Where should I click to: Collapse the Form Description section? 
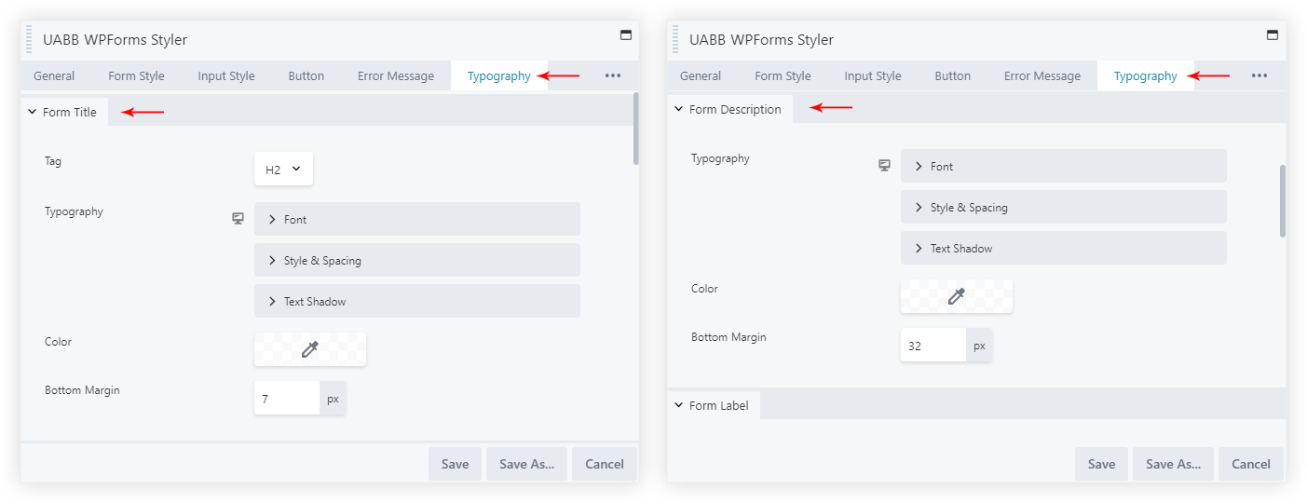pos(728,109)
